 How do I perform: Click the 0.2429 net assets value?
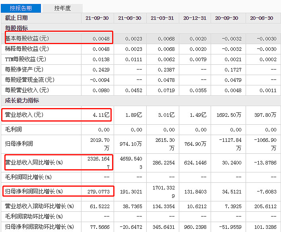coord(101,70)
